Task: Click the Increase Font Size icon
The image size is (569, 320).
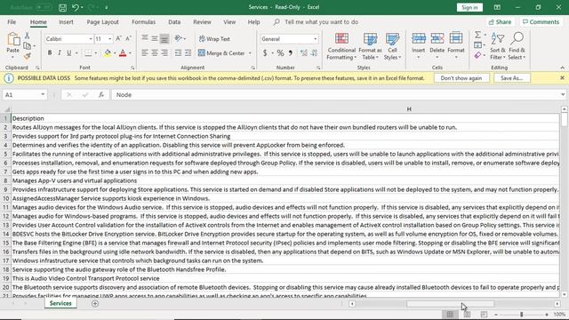Action: click(118, 39)
